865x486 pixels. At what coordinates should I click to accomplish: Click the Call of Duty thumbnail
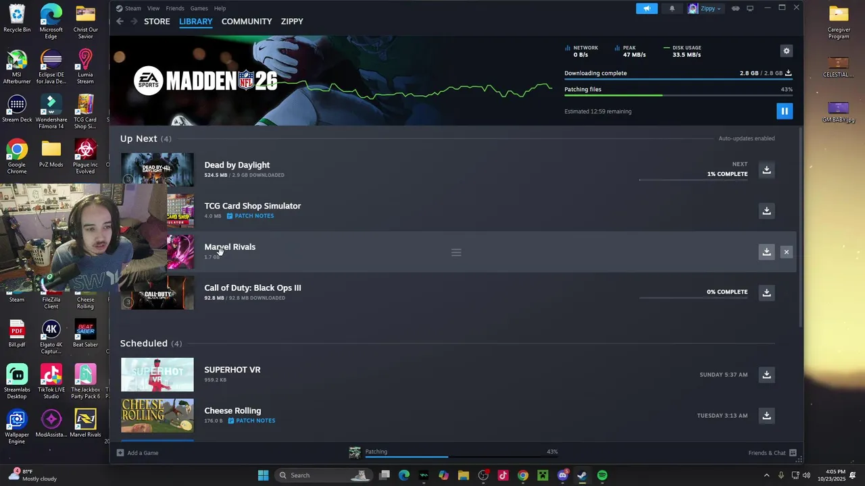(157, 293)
